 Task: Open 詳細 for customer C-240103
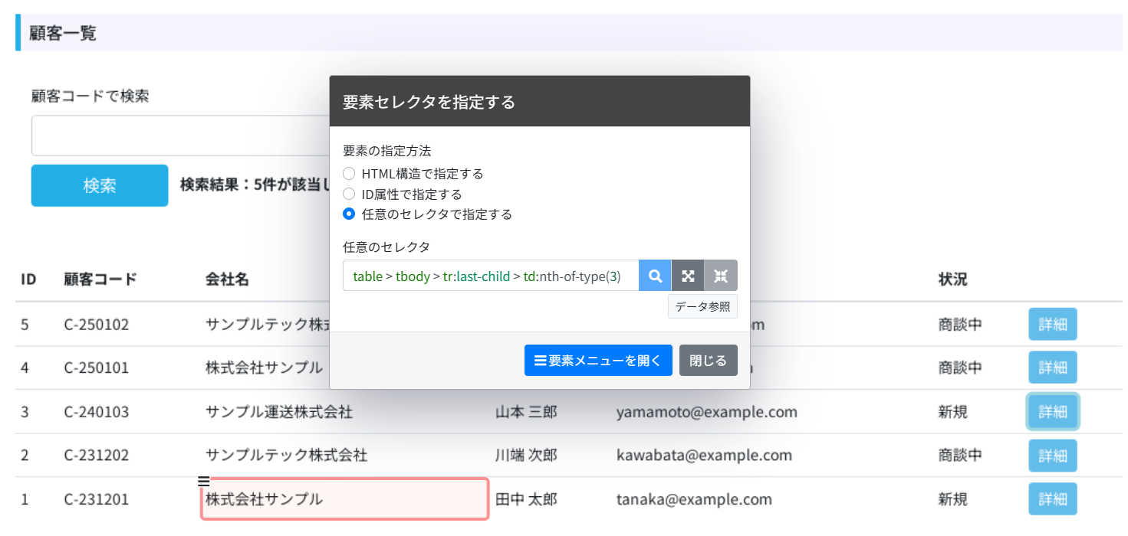[1053, 412]
